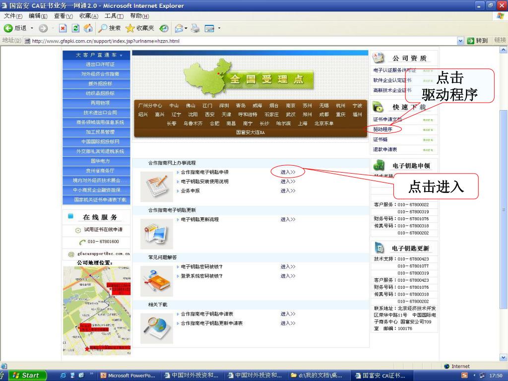Click 国富安大连RA link

pyautogui.click(x=250, y=132)
